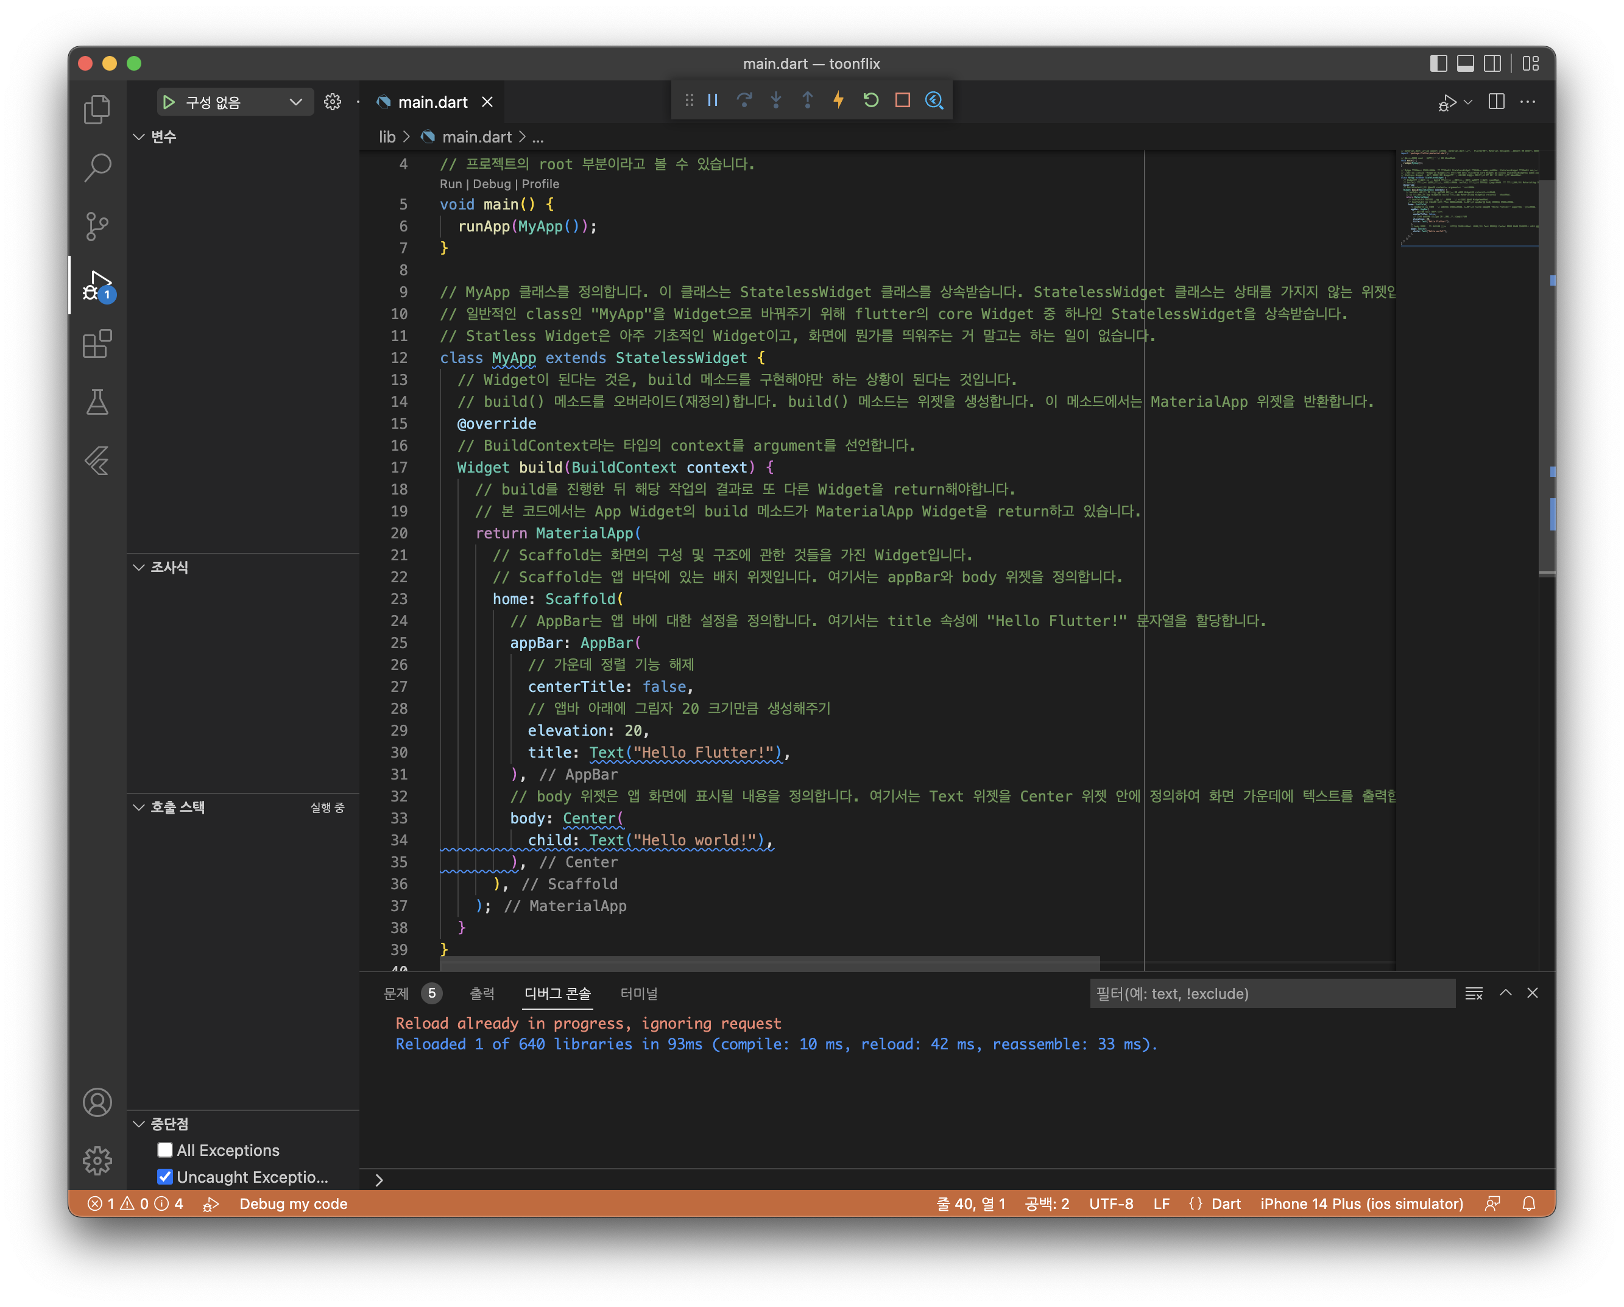Click the feedback icon in status bar

(1492, 1203)
